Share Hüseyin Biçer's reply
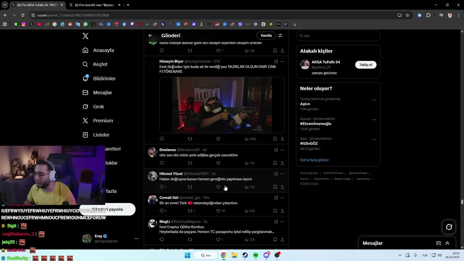The width and height of the screenshot is (464, 261). click(282, 139)
